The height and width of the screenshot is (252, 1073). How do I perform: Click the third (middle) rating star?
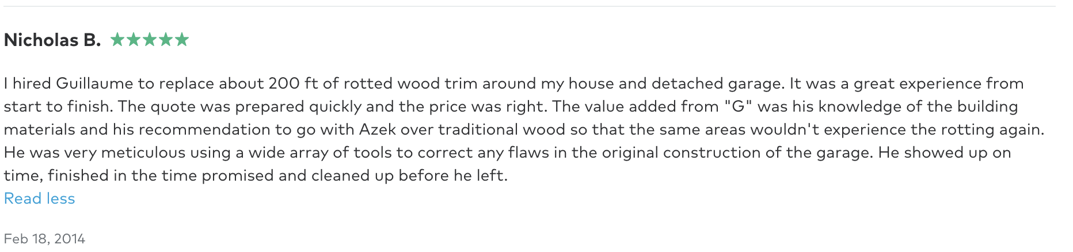[x=149, y=40]
